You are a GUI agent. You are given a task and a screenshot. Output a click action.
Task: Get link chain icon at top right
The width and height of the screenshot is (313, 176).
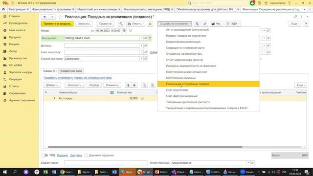click(295, 17)
